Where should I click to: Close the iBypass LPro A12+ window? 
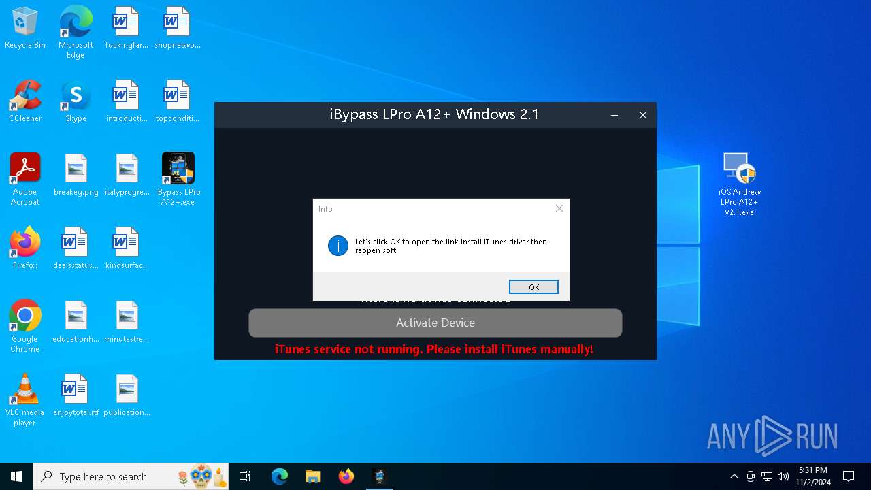(x=642, y=115)
